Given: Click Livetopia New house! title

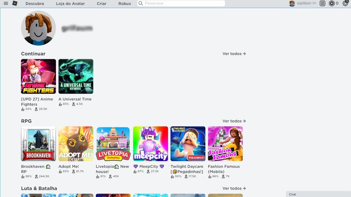Looking at the screenshot, I should [x=112, y=169].
